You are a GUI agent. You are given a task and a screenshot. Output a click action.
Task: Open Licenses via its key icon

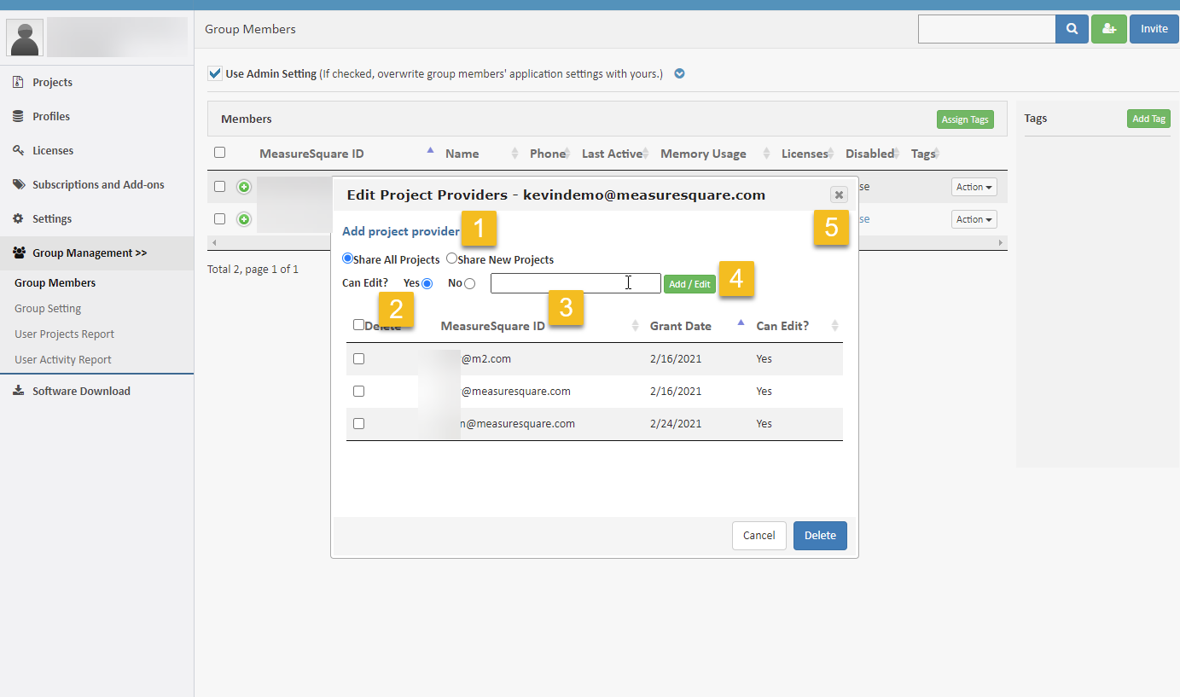[x=17, y=150]
